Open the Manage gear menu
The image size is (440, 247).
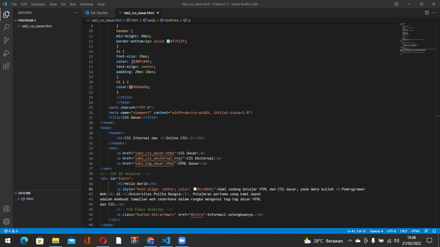pos(6,222)
